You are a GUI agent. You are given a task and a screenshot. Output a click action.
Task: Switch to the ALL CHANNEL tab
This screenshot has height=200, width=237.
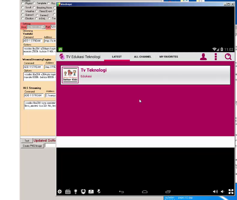(x=142, y=57)
